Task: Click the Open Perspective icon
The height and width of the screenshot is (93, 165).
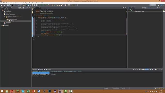Action: (x=159, y=5)
